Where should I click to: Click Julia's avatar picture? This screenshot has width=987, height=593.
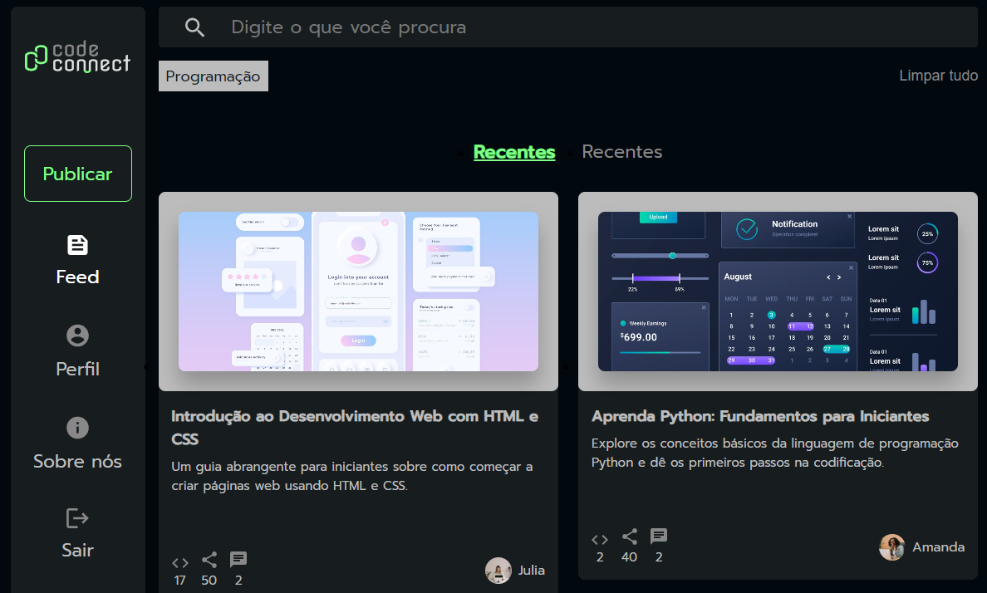(498, 571)
